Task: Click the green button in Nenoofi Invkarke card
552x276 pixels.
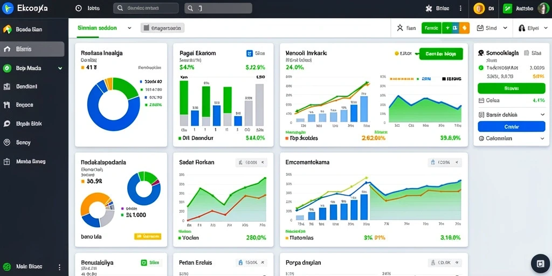Action: (x=441, y=54)
